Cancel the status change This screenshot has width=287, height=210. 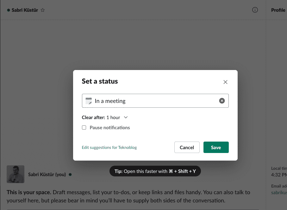pyautogui.click(x=187, y=147)
